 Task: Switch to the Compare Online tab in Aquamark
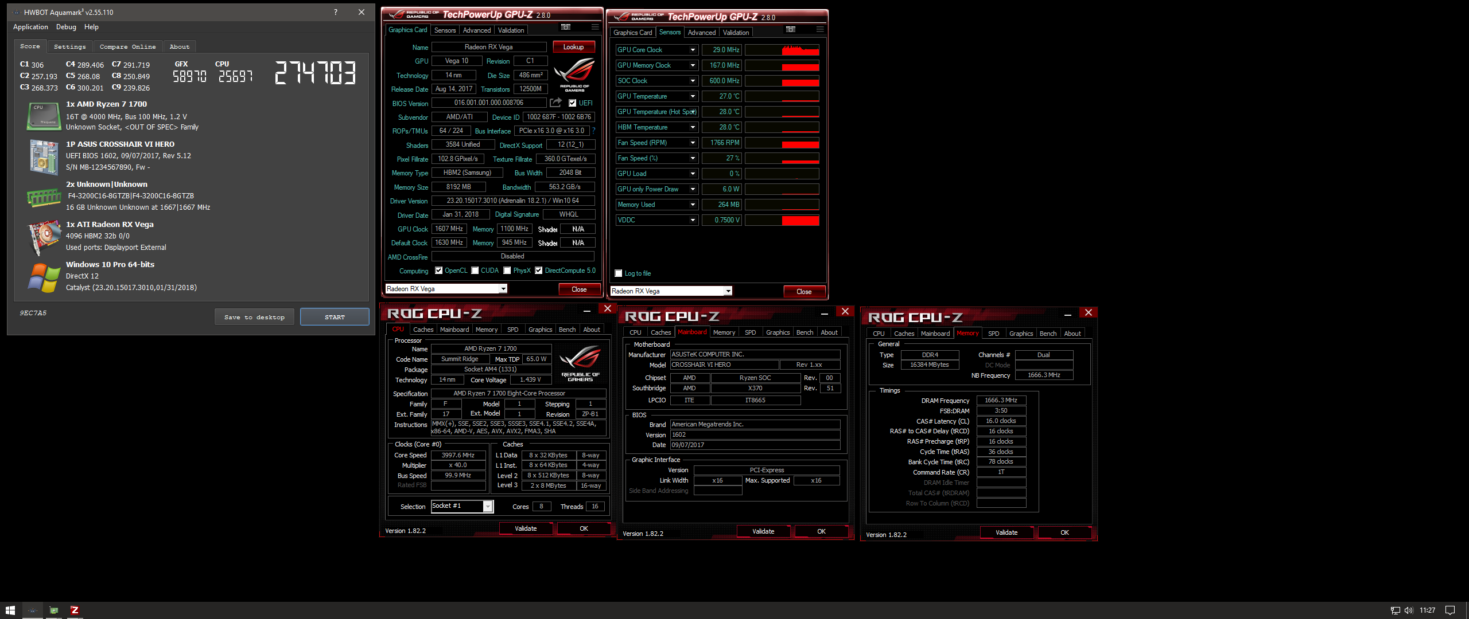point(127,47)
